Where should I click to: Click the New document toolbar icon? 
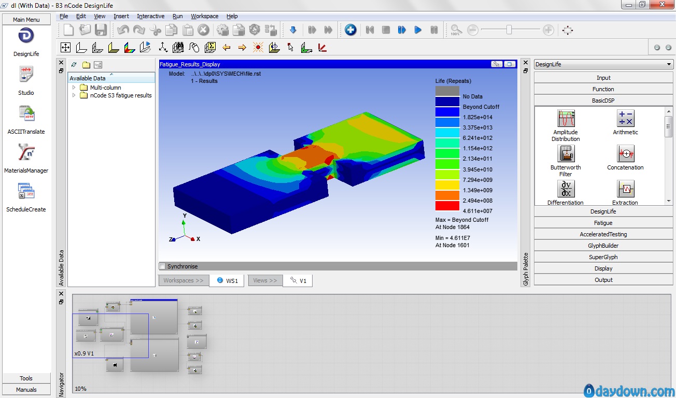(x=69, y=30)
